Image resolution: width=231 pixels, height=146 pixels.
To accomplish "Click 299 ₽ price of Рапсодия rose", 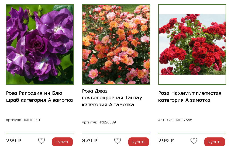I will (x=14, y=141).
